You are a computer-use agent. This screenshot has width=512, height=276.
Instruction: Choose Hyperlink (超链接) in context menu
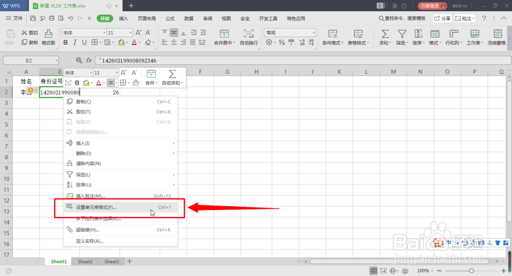point(120,229)
